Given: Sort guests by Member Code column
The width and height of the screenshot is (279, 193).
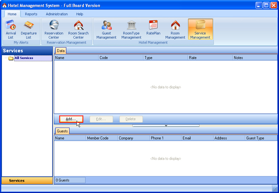Looking at the screenshot, I should (x=102, y=138).
